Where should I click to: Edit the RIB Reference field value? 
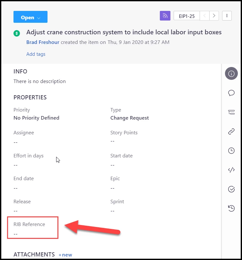point(16,234)
